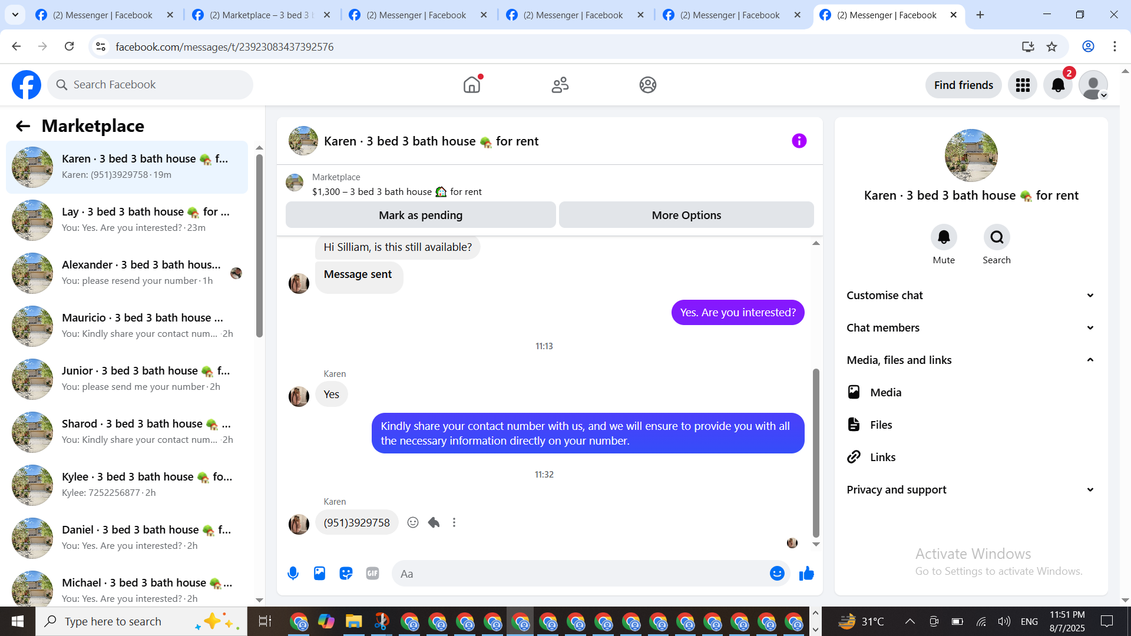The height and width of the screenshot is (636, 1131).
Task: Open the sticker picker icon
Action: tap(346, 573)
